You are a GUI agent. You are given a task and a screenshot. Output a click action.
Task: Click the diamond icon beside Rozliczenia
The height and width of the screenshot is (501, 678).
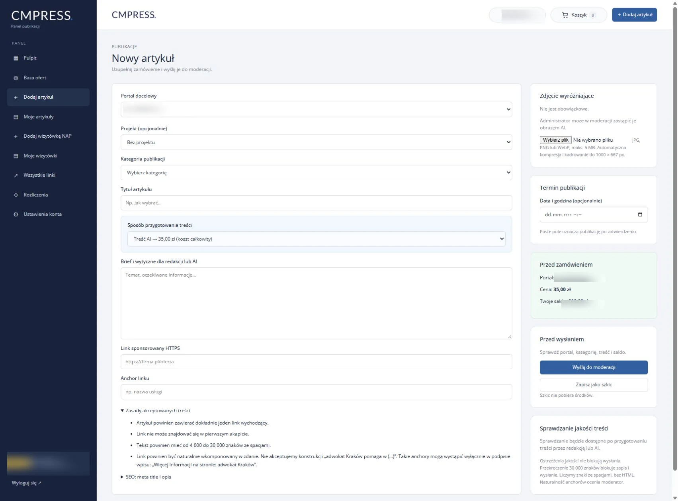(x=16, y=195)
